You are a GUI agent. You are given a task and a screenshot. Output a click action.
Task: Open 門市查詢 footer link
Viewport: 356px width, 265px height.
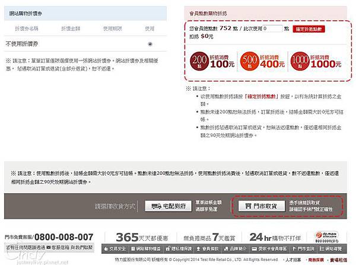coord(304,249)
